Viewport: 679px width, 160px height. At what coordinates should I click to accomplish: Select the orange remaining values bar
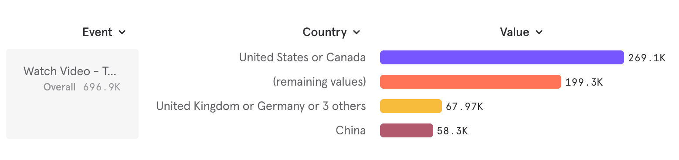[471, 82]
